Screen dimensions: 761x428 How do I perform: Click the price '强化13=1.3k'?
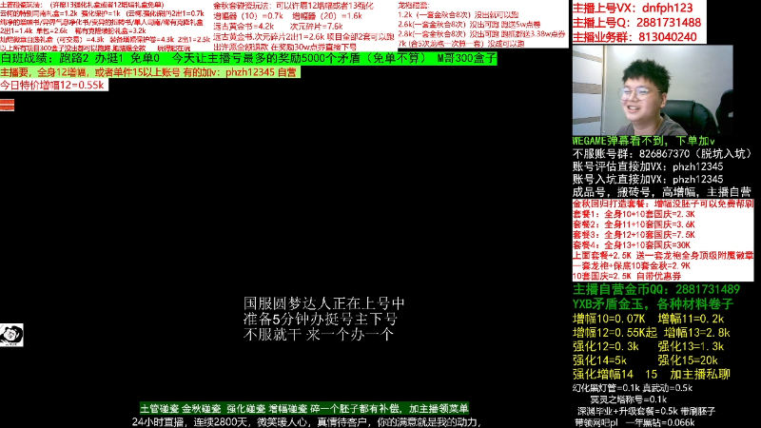[691, 346]
